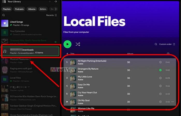Click album art thumbnail for All Night Parking
The image size is (181, 116).
tap(73, 62)
